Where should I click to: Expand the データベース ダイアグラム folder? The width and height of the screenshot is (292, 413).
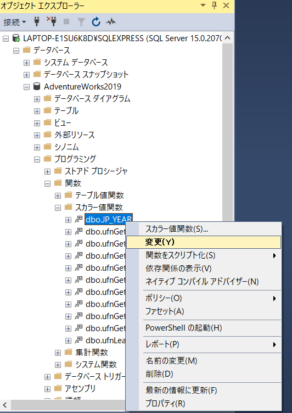pos(37,99)
